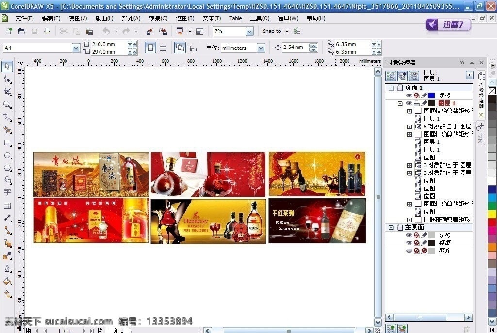Click the Hennessy banner image on canvas
This screenshot has width=497, height=333.
pyautogui.click(x=208, y=222)
